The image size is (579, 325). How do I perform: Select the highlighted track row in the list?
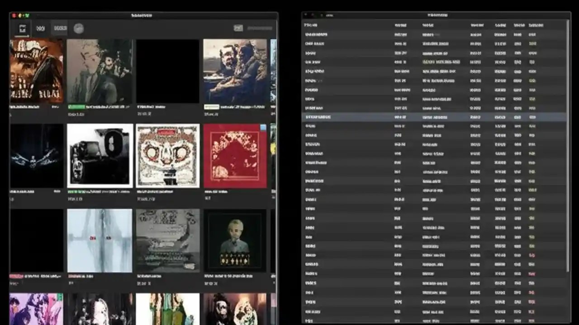[407, 117]
